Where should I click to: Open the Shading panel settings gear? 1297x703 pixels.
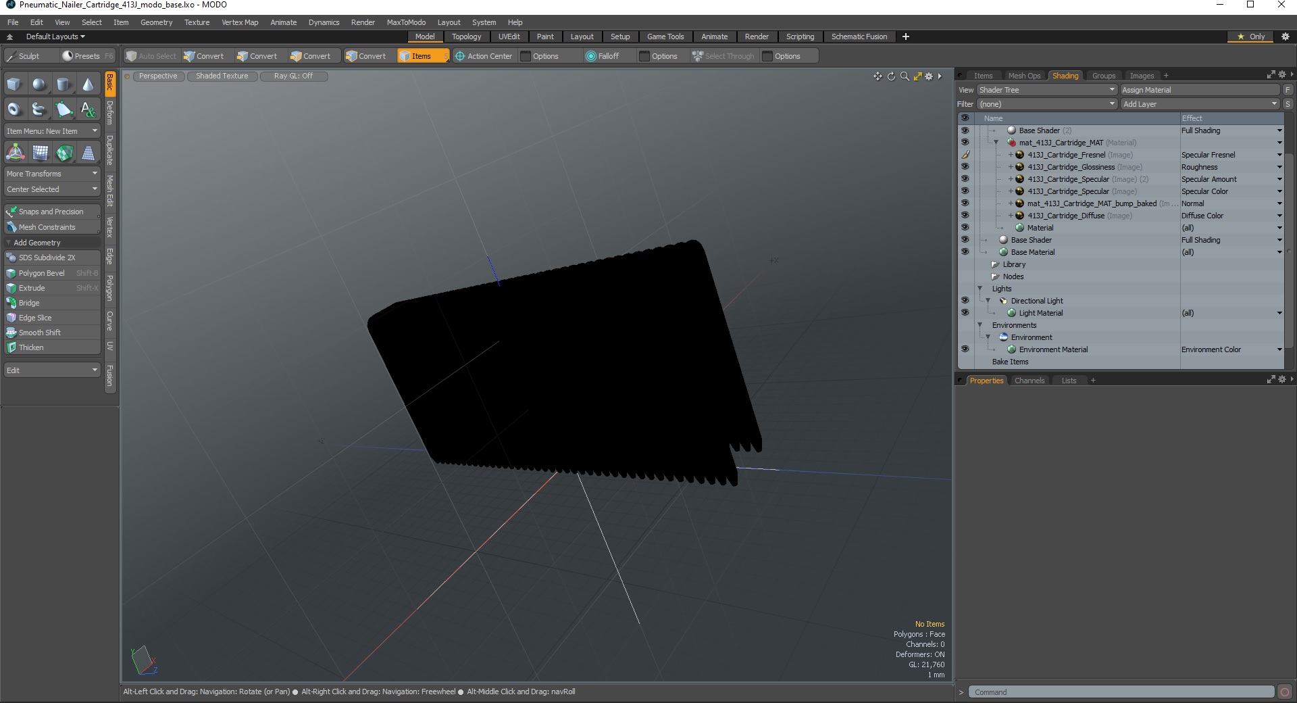click(1281, 75)
